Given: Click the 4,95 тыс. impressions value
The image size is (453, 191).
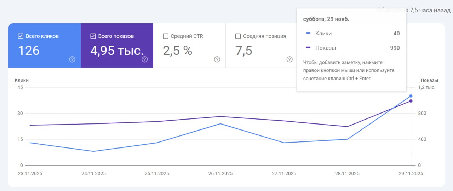Looking at the screenshot, I should 117,51.
